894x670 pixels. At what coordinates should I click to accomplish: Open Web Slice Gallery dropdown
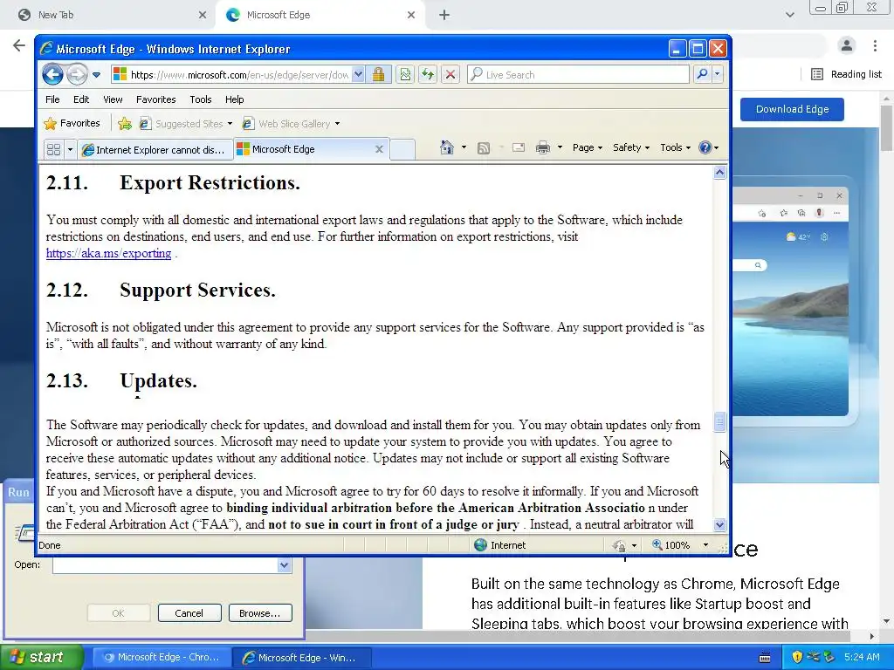coord(338,124)
